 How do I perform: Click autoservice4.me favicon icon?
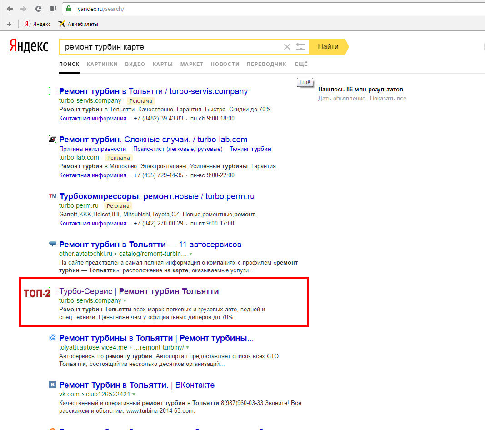pos(53,338)
